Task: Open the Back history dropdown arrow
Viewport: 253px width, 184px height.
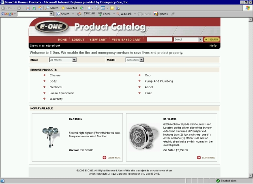Action: pos(14,8)
